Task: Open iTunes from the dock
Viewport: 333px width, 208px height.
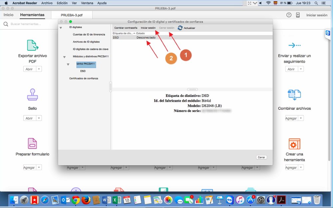Action: 240,200
